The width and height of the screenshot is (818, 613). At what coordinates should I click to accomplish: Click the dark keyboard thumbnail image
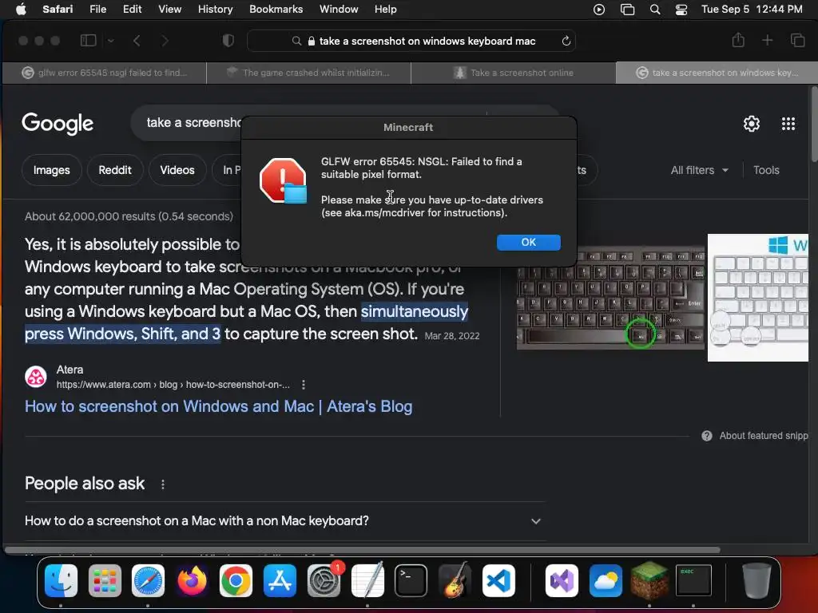click(x=610, y=299)
